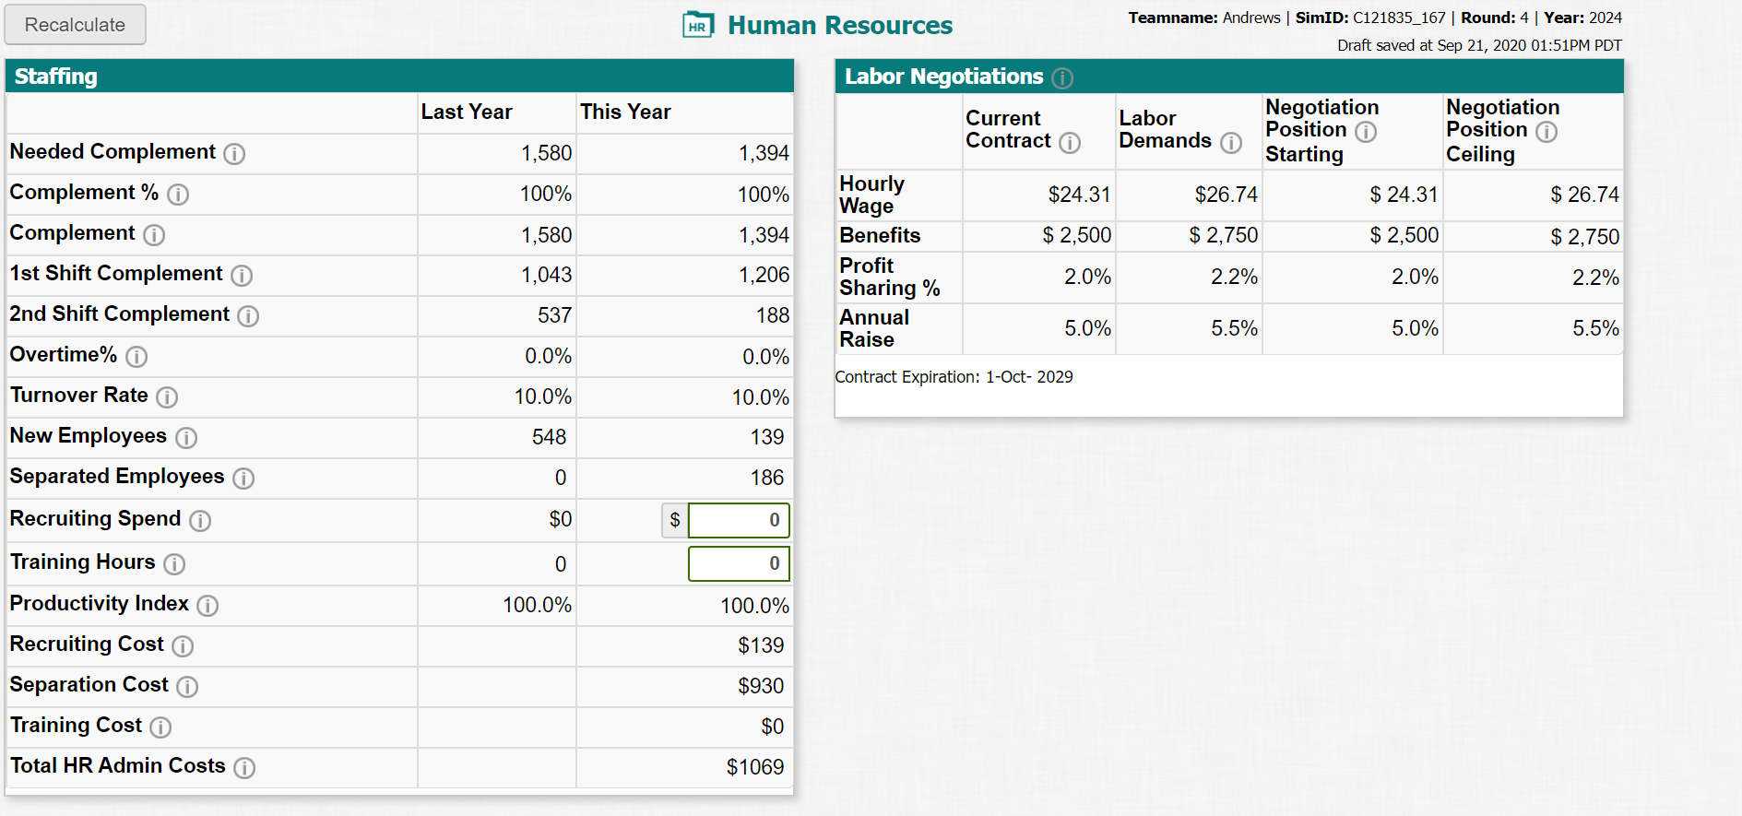The width and height of the screenshot is (1742, 816).
Task: Click info icon beside Current Contract
Action: click(1070, 143)
